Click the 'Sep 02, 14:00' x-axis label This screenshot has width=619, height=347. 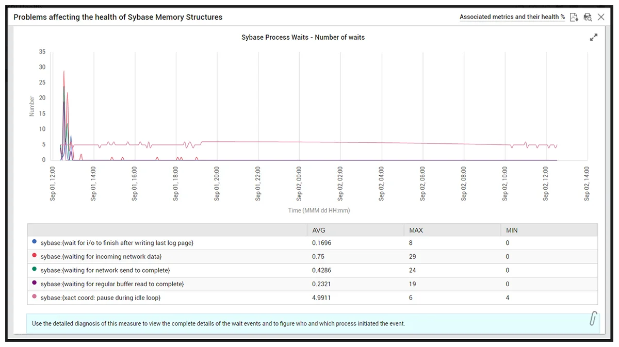(x=587, y=184)
